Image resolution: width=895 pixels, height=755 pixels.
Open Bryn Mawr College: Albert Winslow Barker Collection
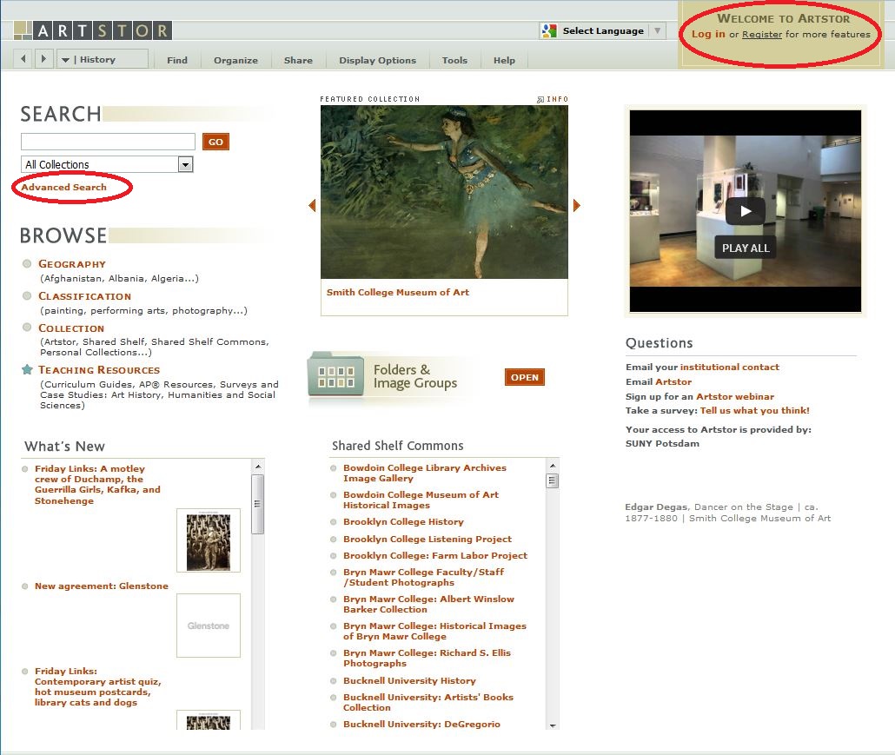click(428, 604)
